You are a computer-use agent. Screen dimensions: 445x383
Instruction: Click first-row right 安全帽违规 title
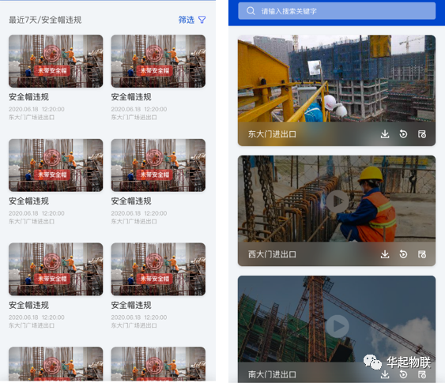pos(131,97)
